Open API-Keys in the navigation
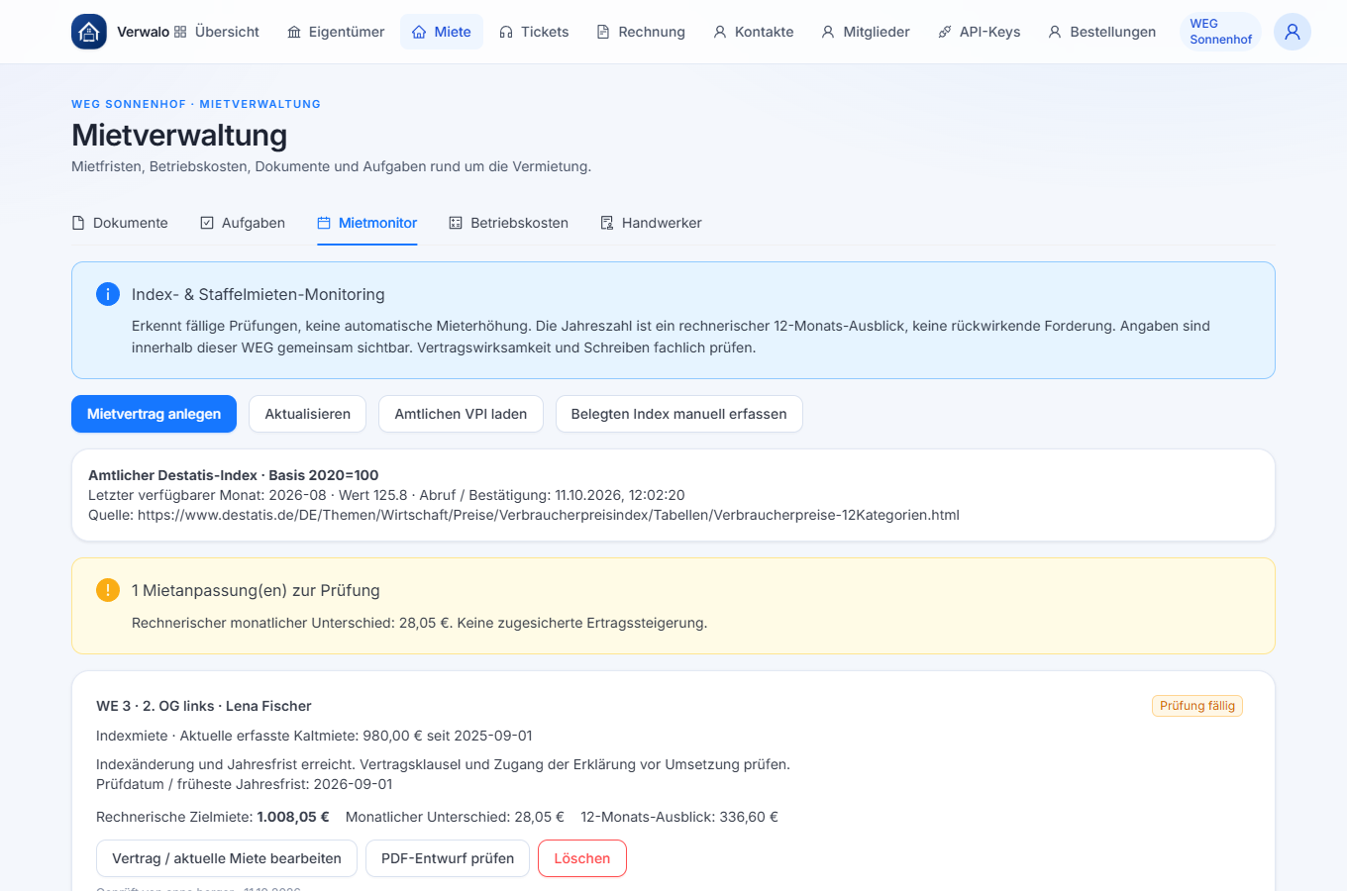 pos(979,32)
